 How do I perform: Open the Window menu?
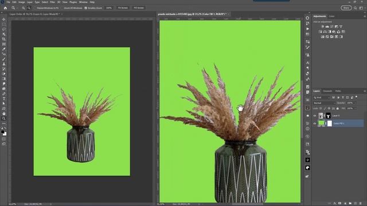coord(83,2)
